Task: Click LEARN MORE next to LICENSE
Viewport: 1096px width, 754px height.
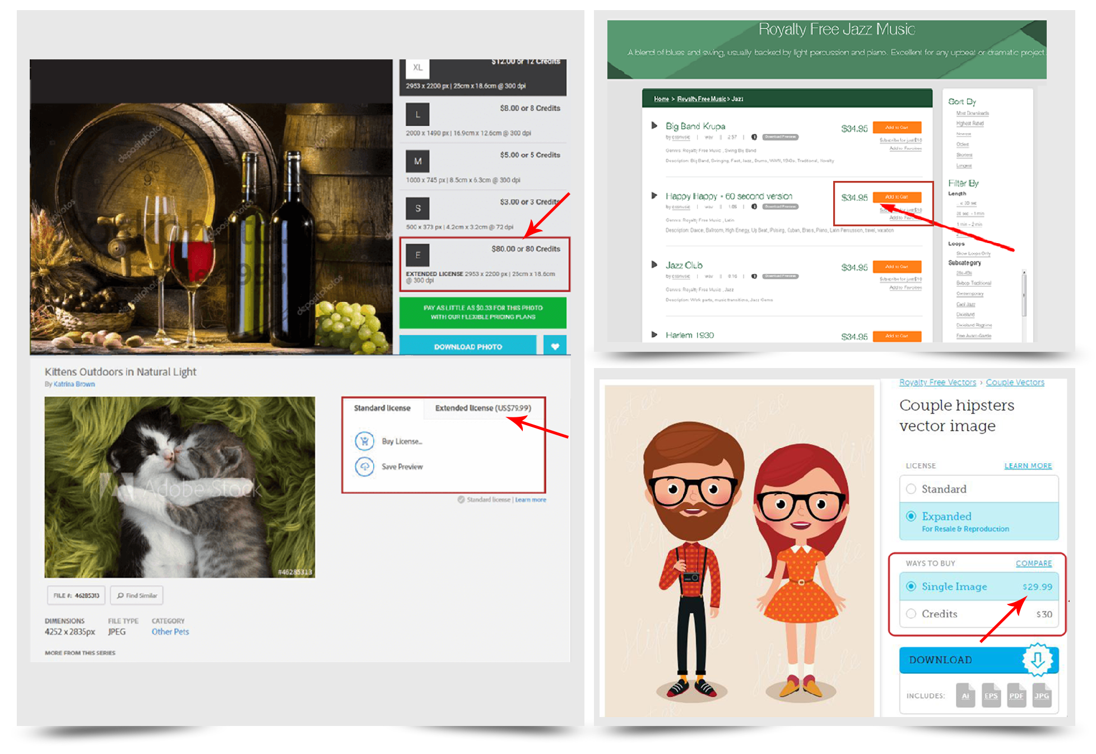Action: [1028, 466]
